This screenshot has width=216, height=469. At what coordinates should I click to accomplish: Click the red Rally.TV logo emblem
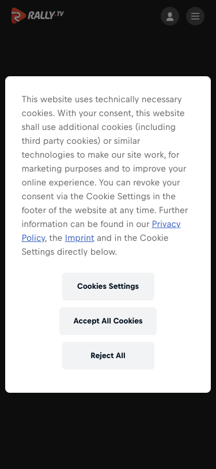(18, 16)
